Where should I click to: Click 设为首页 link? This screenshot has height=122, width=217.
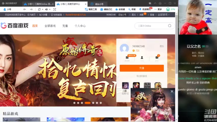tap(31, 15)
